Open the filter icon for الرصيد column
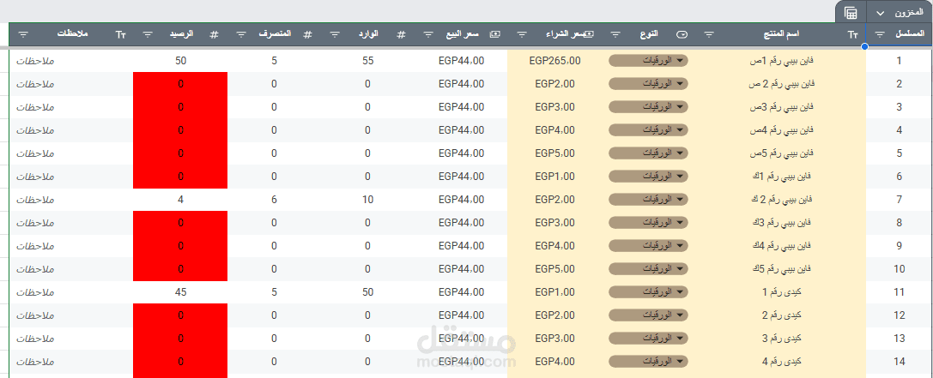 pyautogui.click(x=148, y=34)
